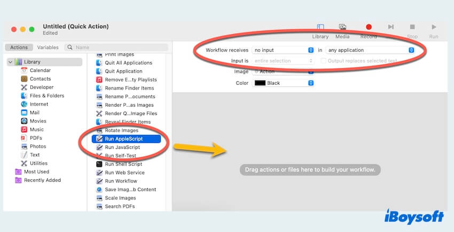Image resolution: width=454 pixels, height=232 pixels.
Task: Select the PDFs category icon
Action: [24, 138]
